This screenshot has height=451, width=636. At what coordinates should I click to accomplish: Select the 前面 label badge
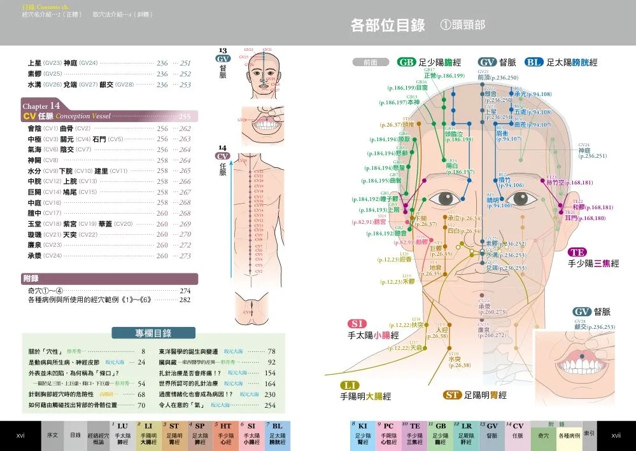[x=370, y=63]
